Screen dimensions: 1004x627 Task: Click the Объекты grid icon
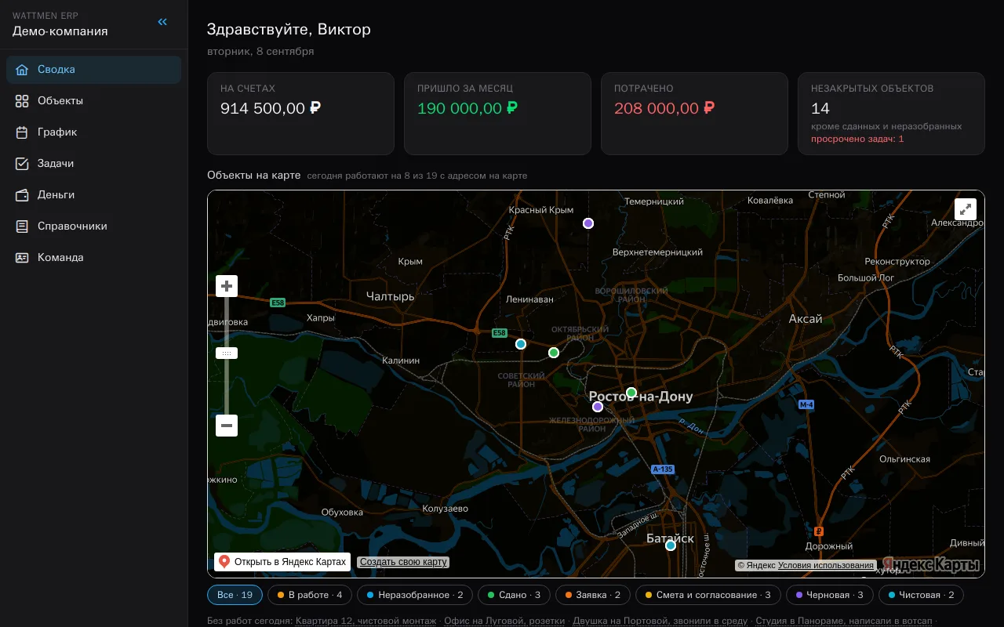pos(22,100)
